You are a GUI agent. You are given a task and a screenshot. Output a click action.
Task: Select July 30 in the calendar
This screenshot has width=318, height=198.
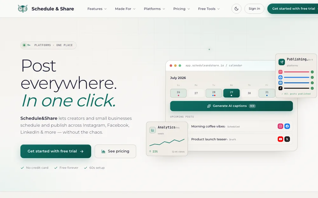249,93
